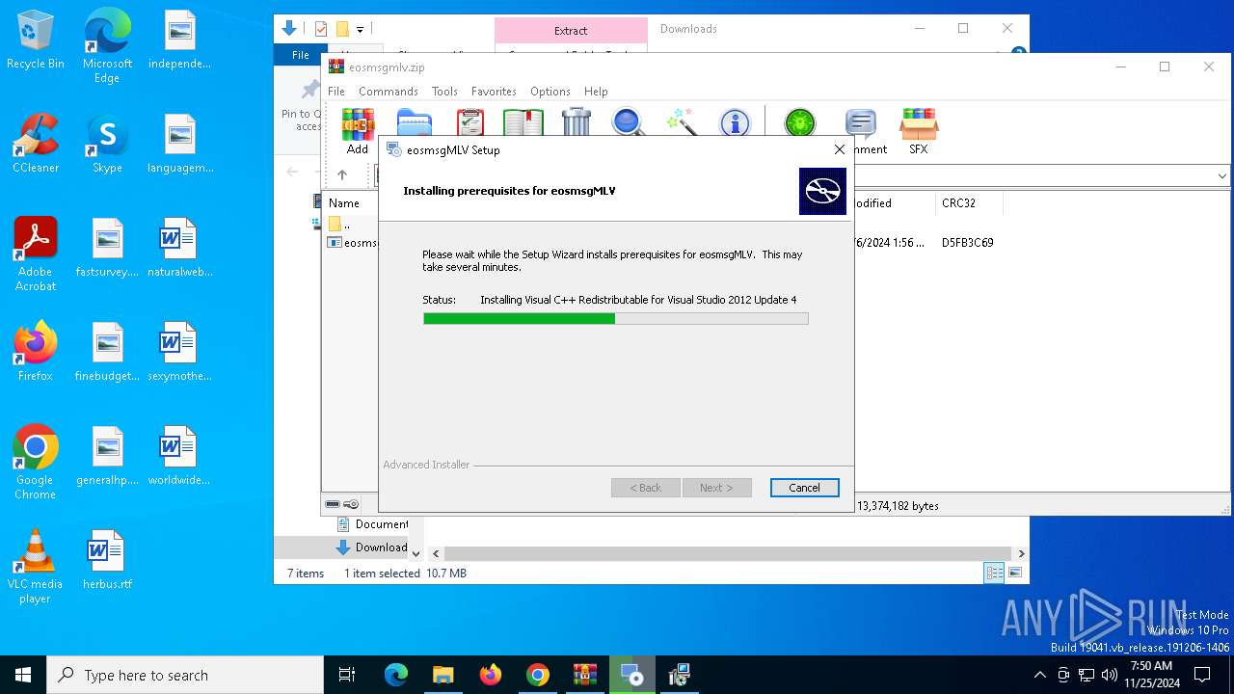
Task: Click the Extract To folder icon in WinRAR
Action: (x=415, y=121)
